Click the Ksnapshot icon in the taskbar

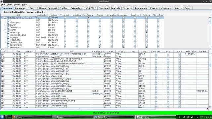click(x=96, y=117)
